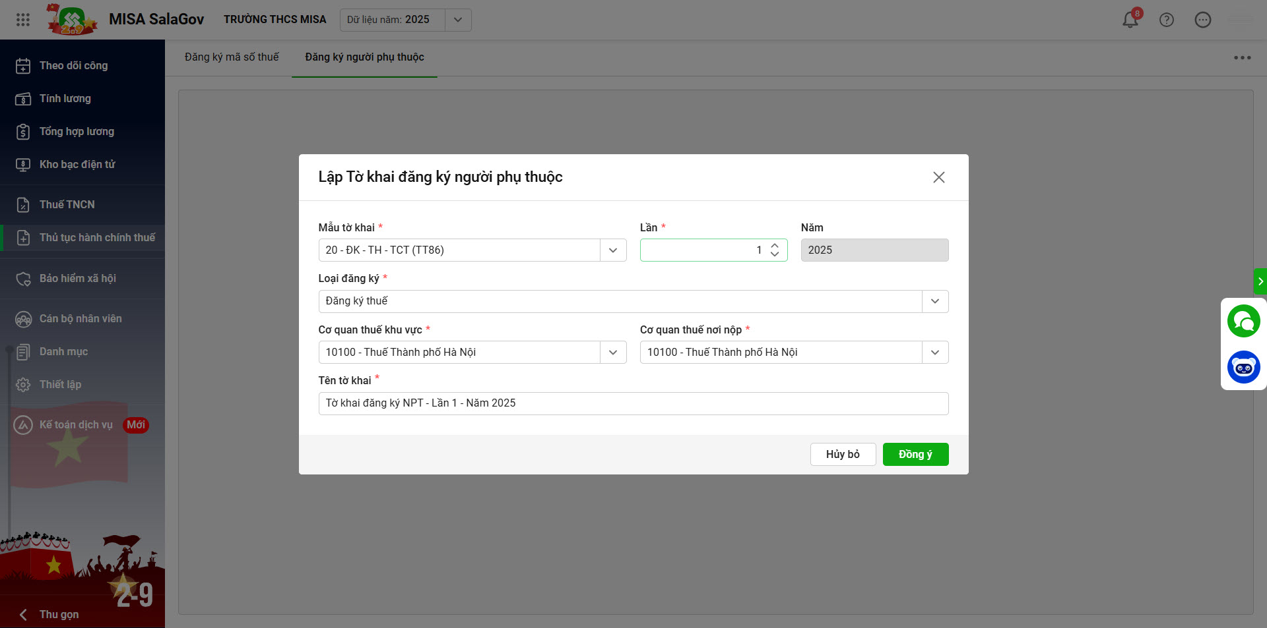Expand the Mẫu tờ khai dropdown
Viewport: 1267px width, 628px height.
612,250
